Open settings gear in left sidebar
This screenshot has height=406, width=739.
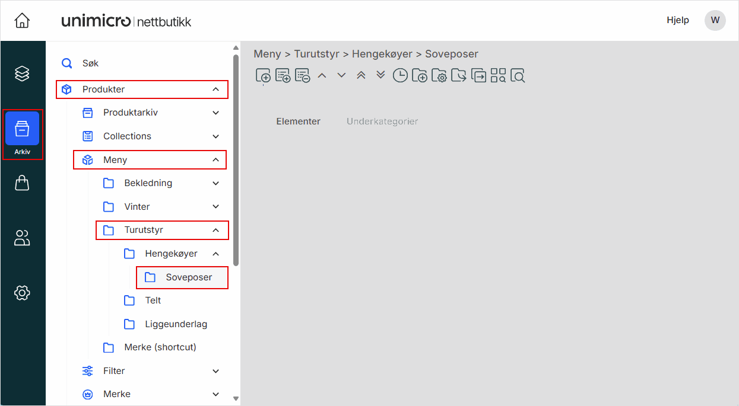[22, 293]
